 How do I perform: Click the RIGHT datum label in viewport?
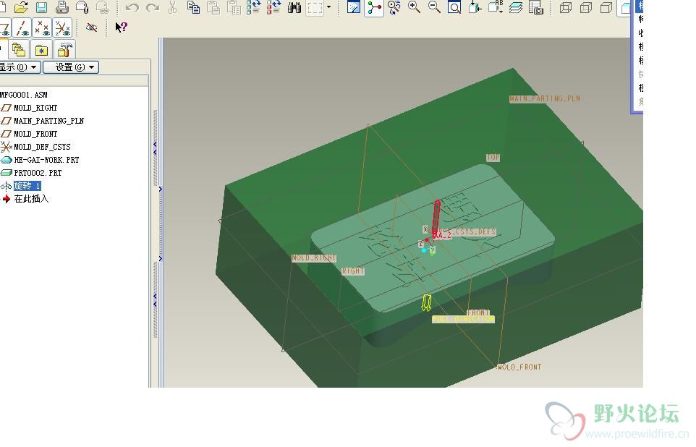[353, 271]
